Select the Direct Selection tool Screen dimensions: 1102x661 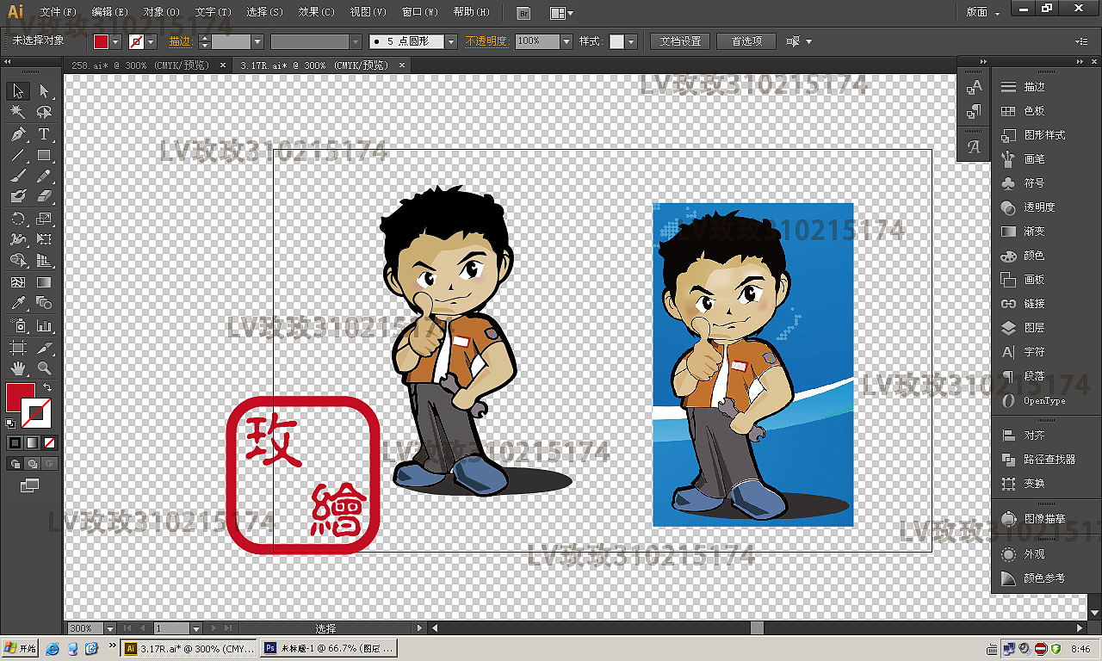(x=44, y=91)
